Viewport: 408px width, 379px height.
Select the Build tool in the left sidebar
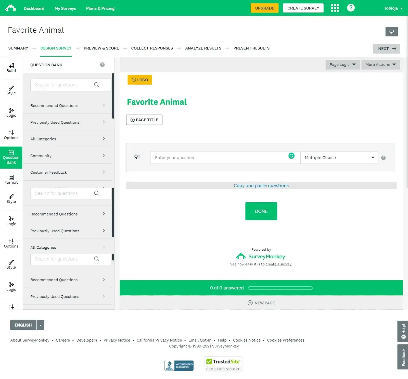click(11, 68)
